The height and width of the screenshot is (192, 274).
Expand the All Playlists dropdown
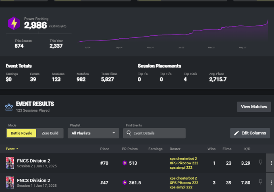pyautogui.click(x=93, y=133)
